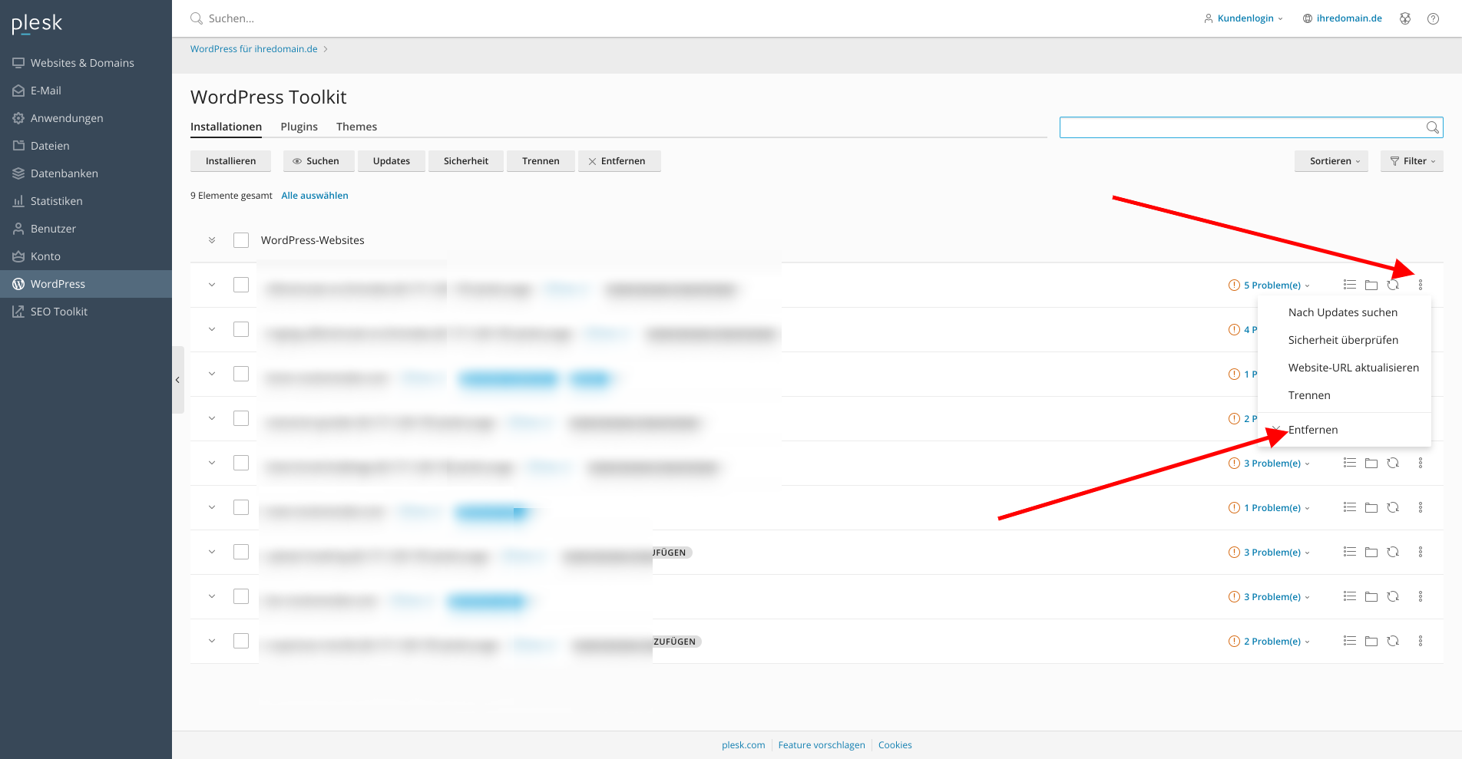Switch to the Themes tab

tap(356, 127)
